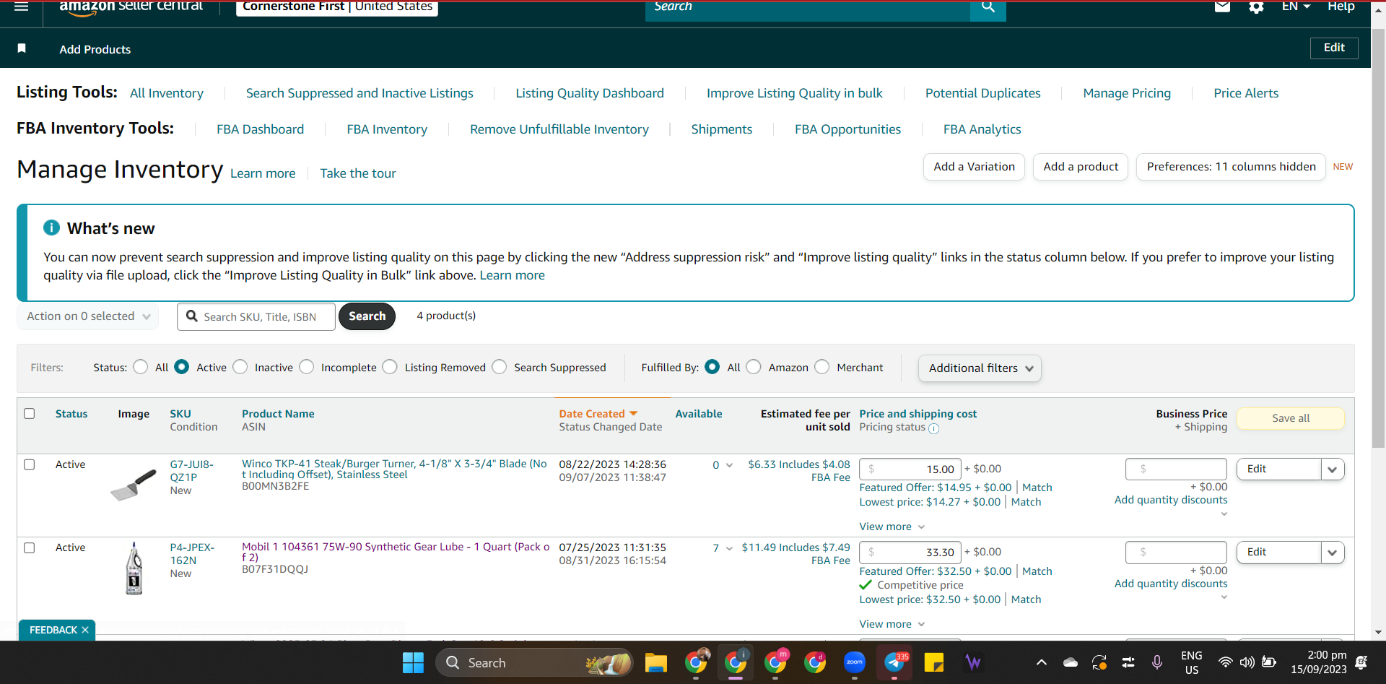
Task: Click the Pricing status info icon
Action: coord(933,428)
